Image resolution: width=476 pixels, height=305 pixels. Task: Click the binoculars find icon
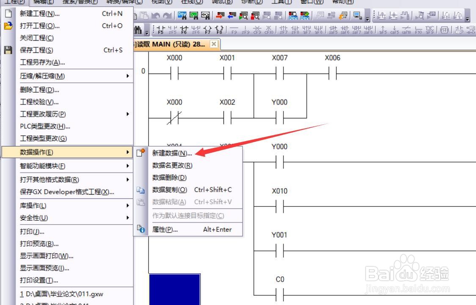[138, 30]
